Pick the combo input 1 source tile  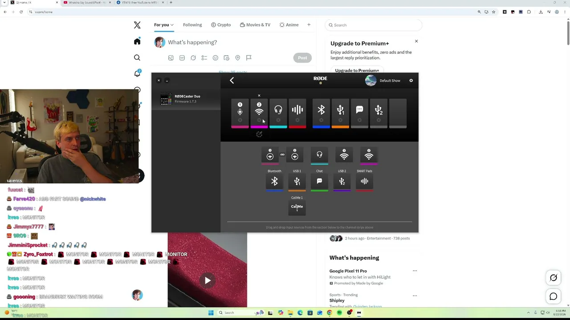pos(270,155)
